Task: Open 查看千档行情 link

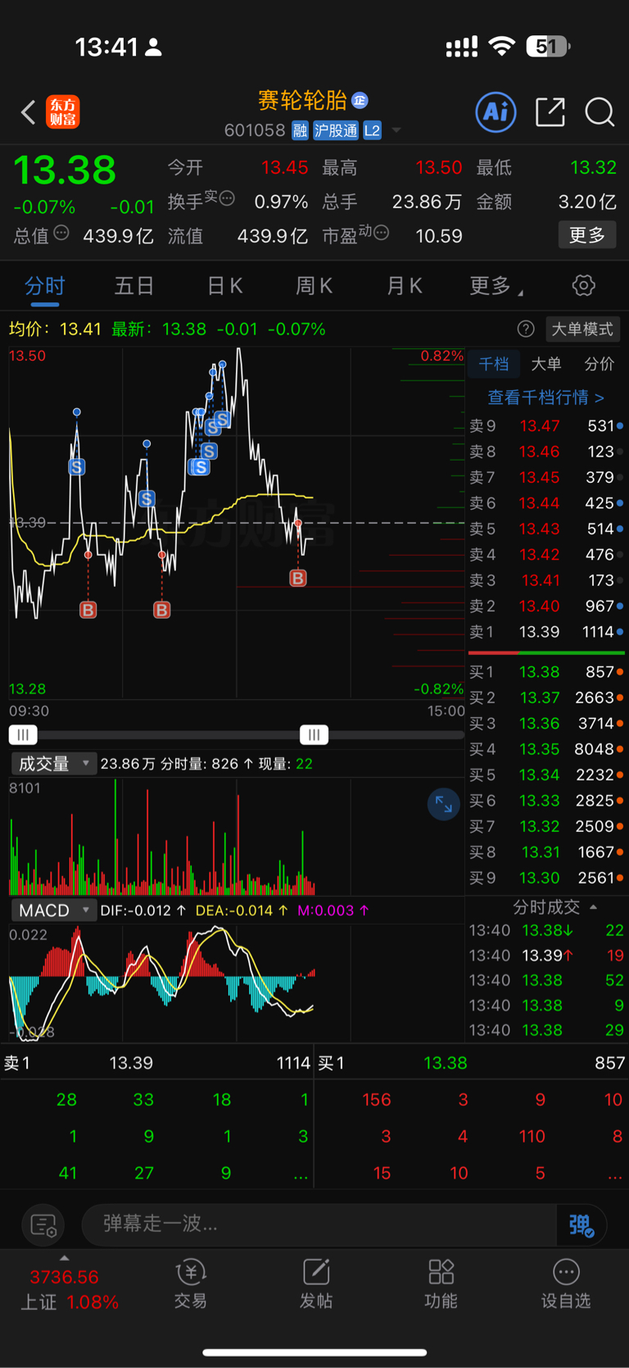Action: point(546,398)
